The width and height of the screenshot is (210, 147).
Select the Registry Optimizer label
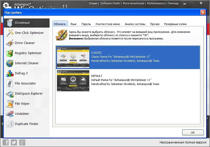(28, 53)
